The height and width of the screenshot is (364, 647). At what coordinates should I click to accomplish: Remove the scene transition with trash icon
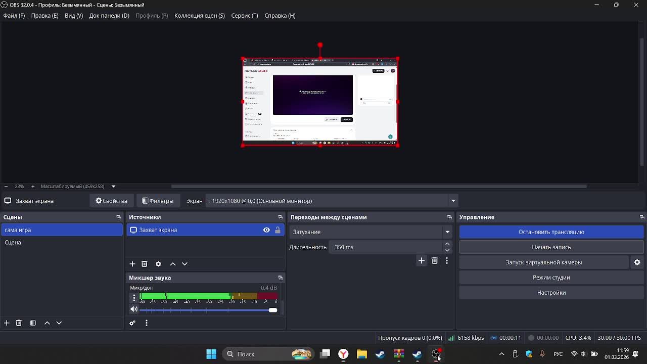[x=435, y=260]
